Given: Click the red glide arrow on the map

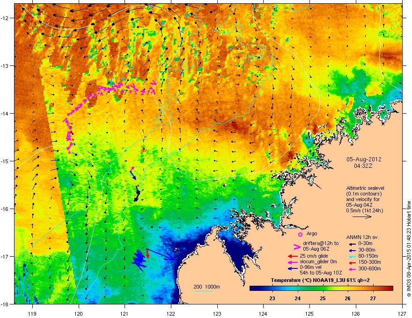Looking at the screenshot, I should click(147, 253).
